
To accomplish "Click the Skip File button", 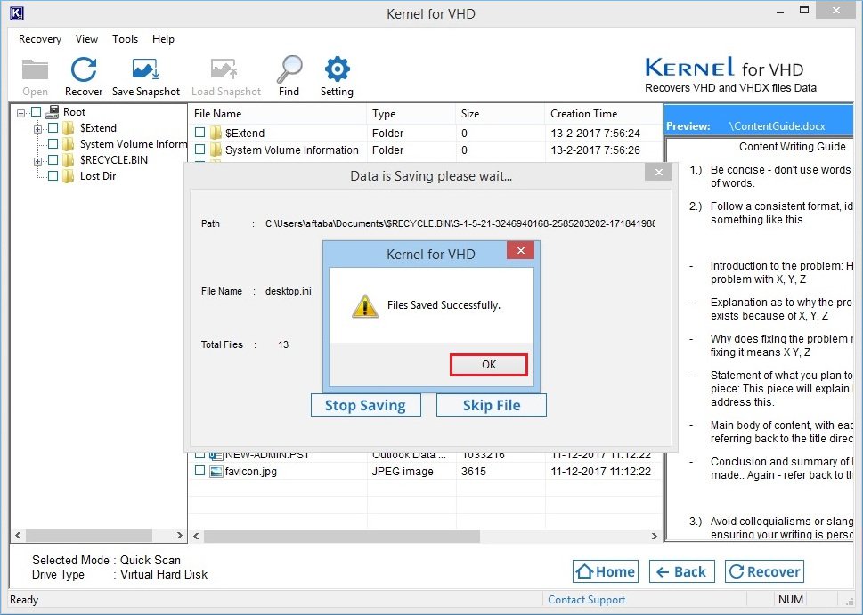I will tap(492, 405).
